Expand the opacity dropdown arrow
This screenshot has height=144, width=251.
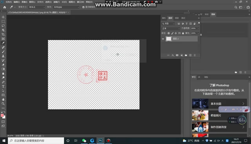pos(198,29)
